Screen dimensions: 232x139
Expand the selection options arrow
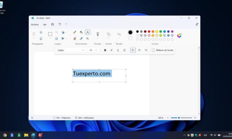point(50,38)
